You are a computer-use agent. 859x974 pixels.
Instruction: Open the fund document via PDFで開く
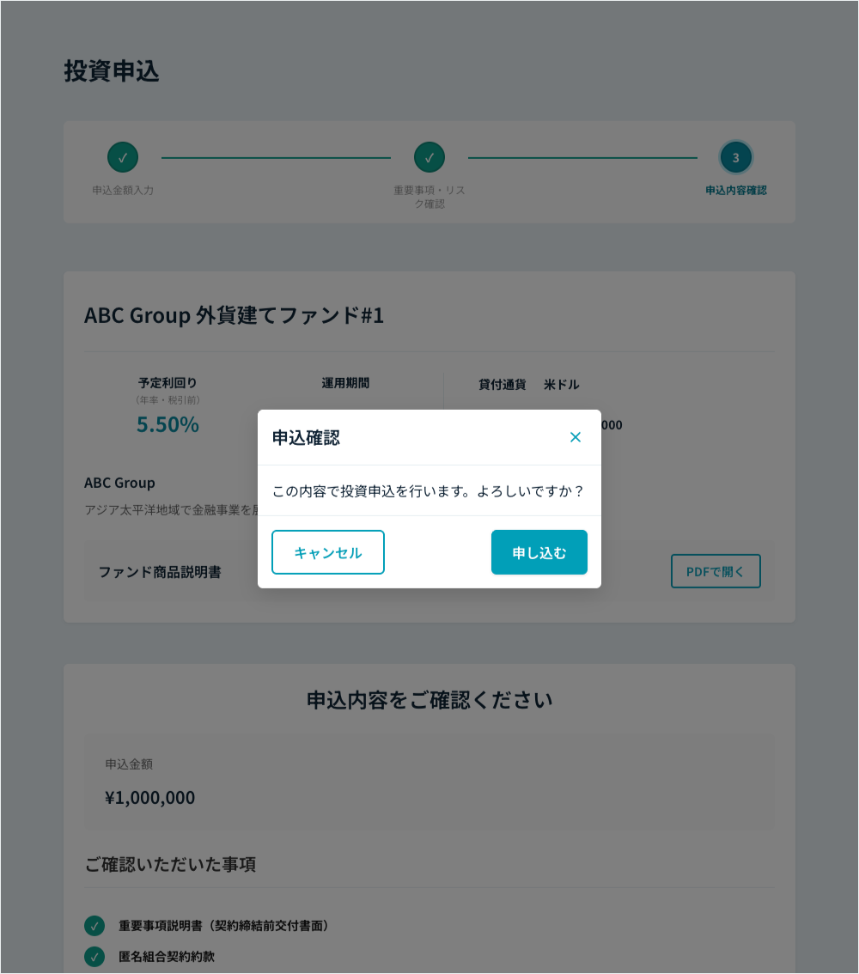pos(716,571)
